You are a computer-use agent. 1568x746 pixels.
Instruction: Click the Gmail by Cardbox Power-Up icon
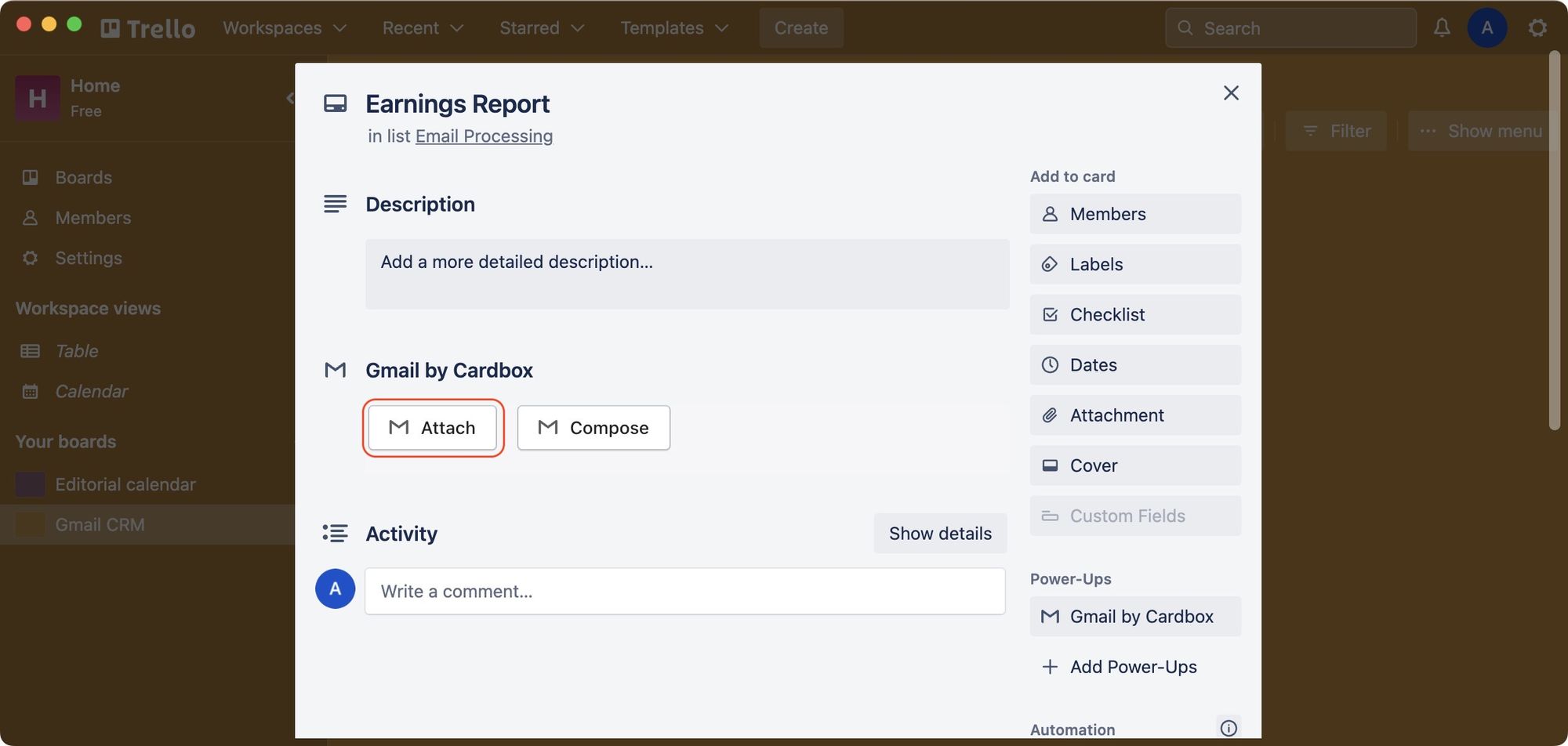tap(1051, 617)
